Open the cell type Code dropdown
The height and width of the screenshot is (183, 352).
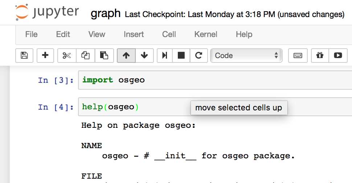[x=246, y=56]
